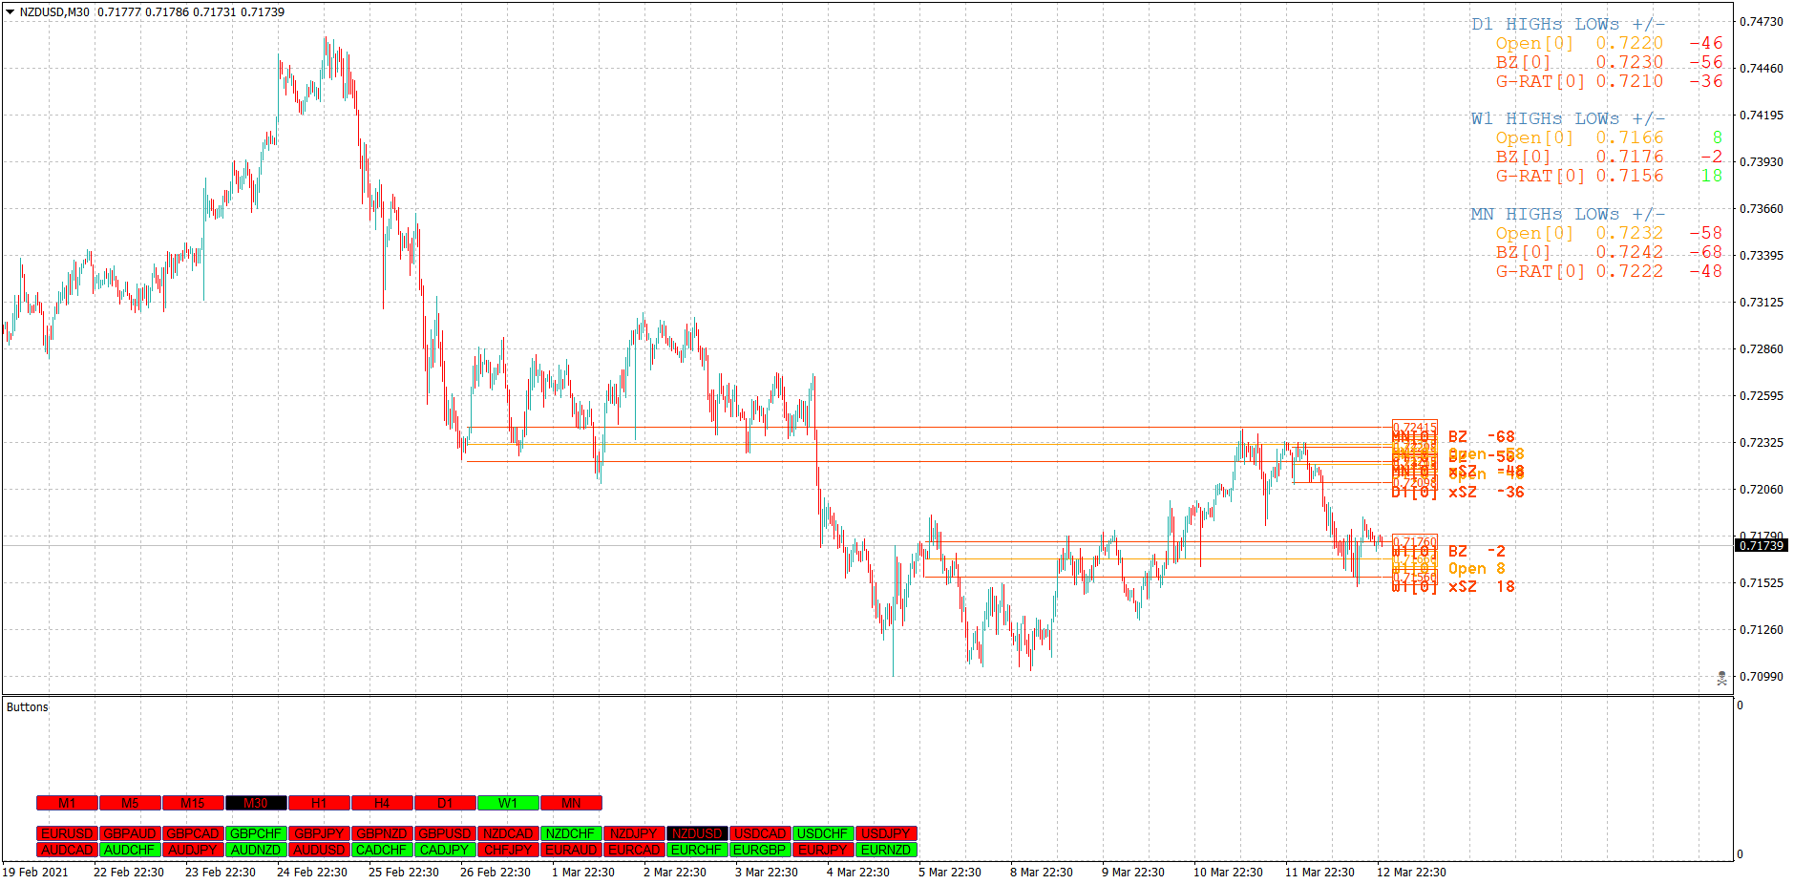The height and width of the screenshot is (884, 1794).
Task: Click the current price tag 0.71739 on axis
Action: click(1761, 545)
